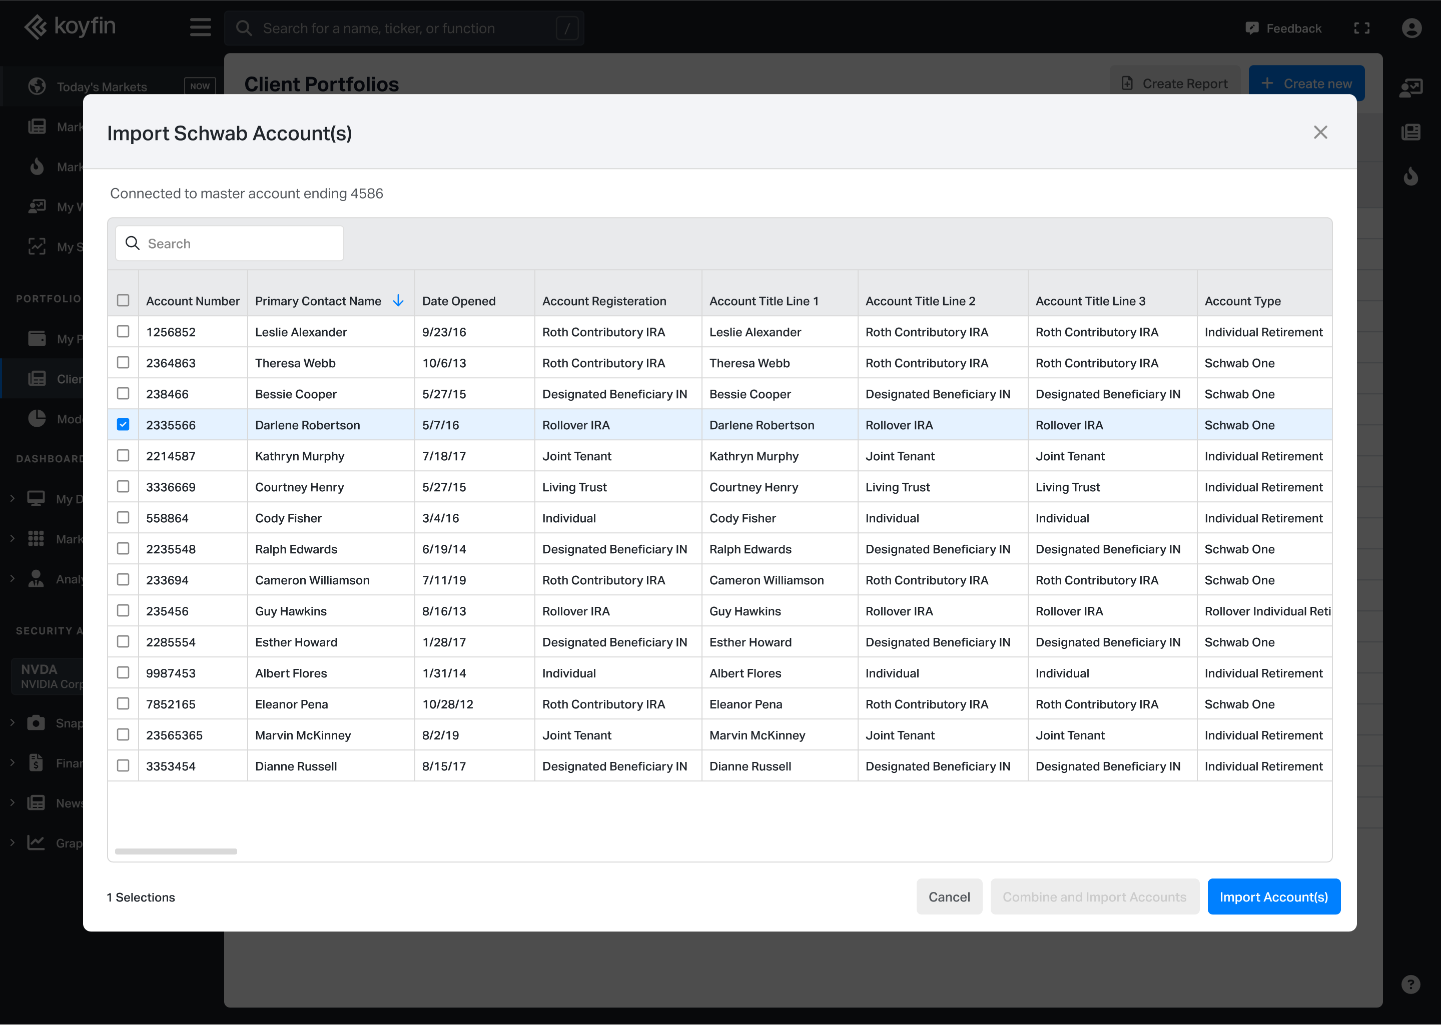Image resolution: width=1441 pixels, height=1025 pixels.
Task: Click account number 23565365 cell
Action: point(193,735)
